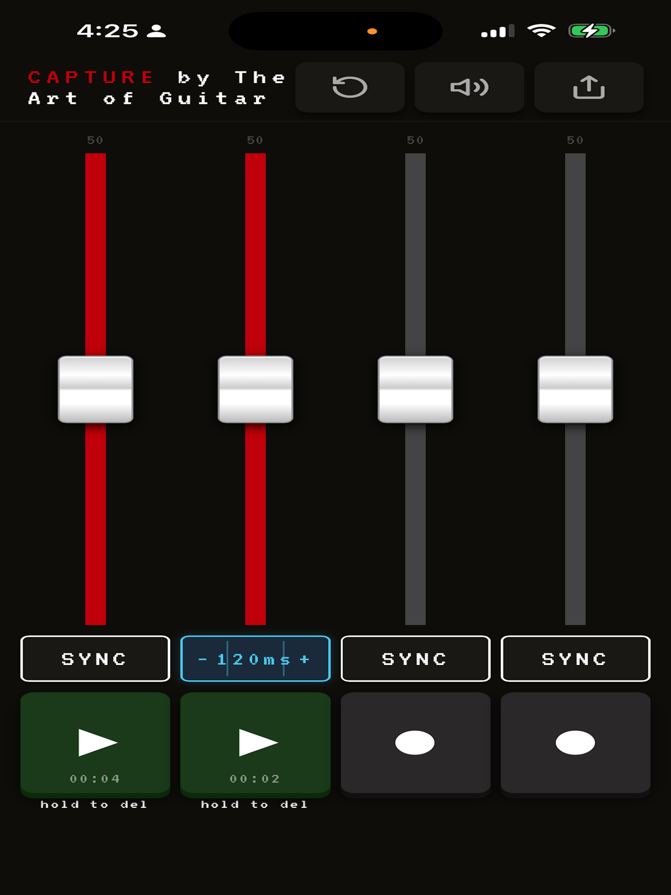This screenshot has height=895, width=671.
Task: Tap the status bar clock 4:25
Action: tap(108, 31)
